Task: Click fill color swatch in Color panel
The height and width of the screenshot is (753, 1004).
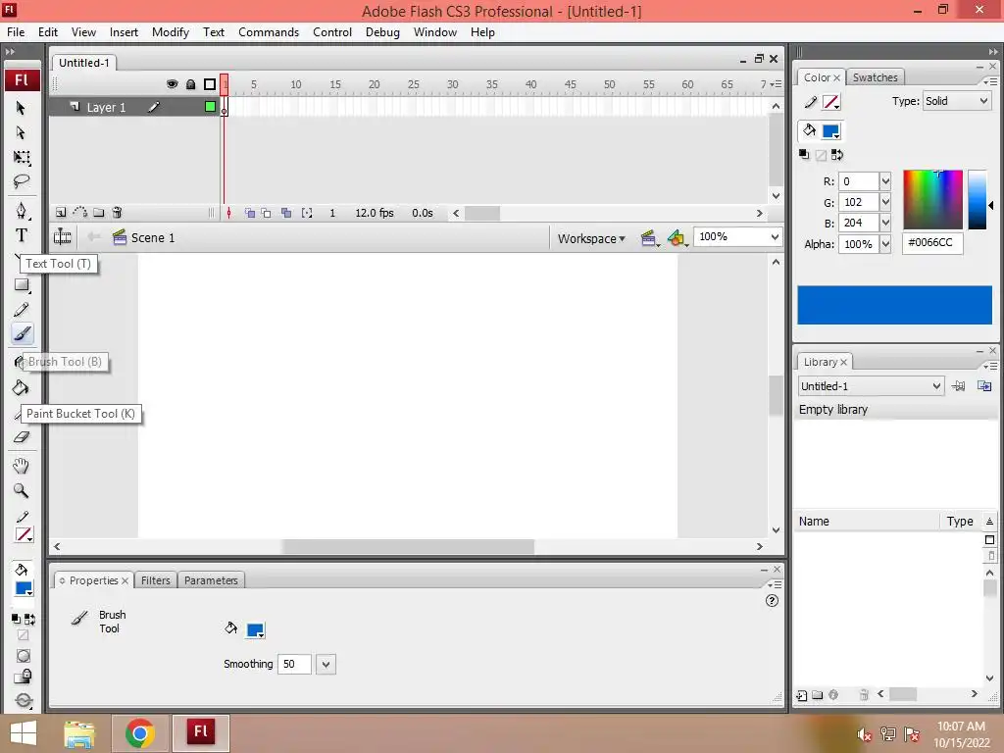Action: click(830, 131)
